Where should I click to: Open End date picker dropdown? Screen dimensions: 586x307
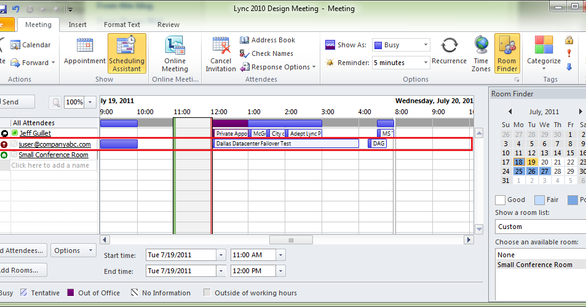click(221, 271)
